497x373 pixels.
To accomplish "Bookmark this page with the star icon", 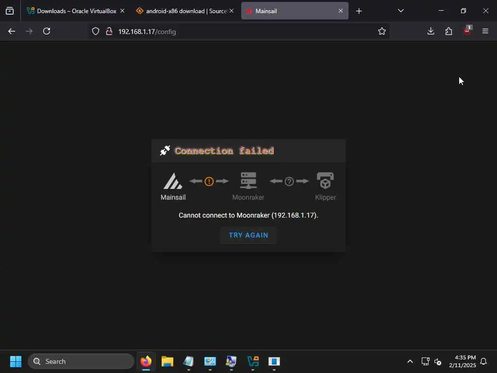I will (x=382, y=31).
